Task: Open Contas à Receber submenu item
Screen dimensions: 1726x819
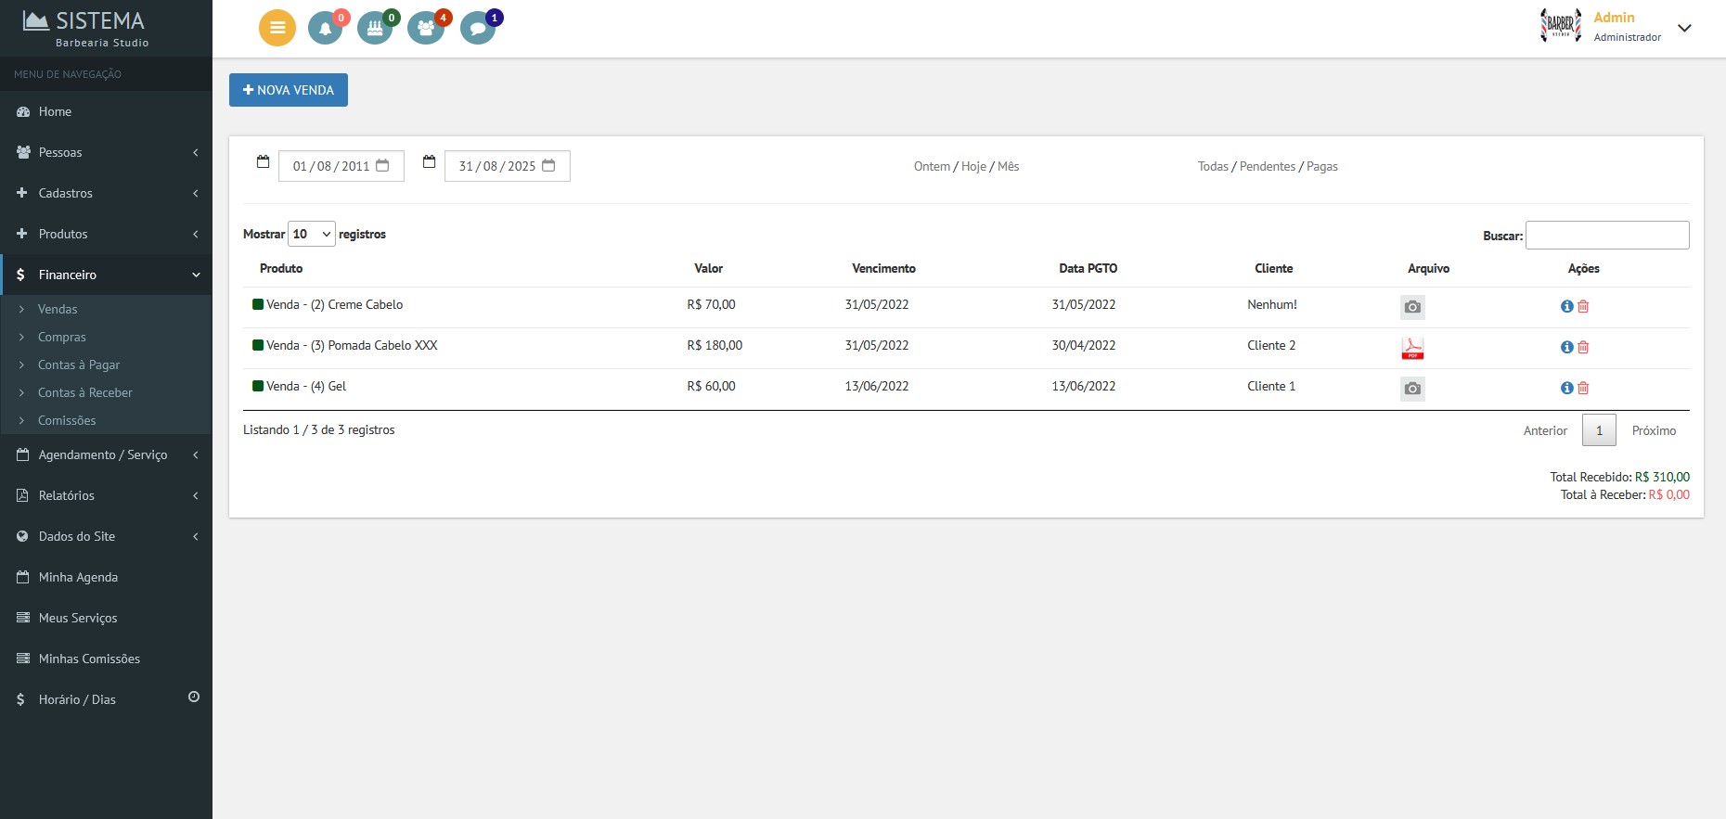Action: tap(84, 392)
